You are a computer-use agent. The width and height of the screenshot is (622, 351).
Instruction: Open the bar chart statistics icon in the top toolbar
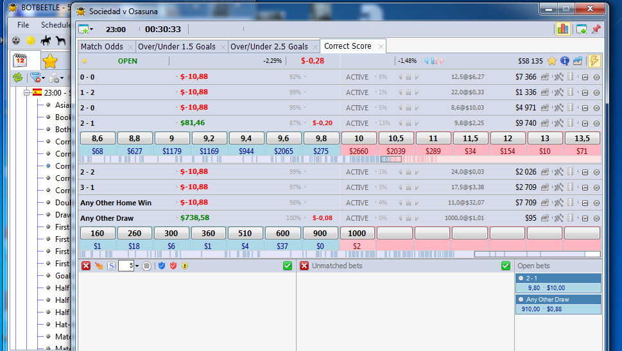tap(562, 29)
